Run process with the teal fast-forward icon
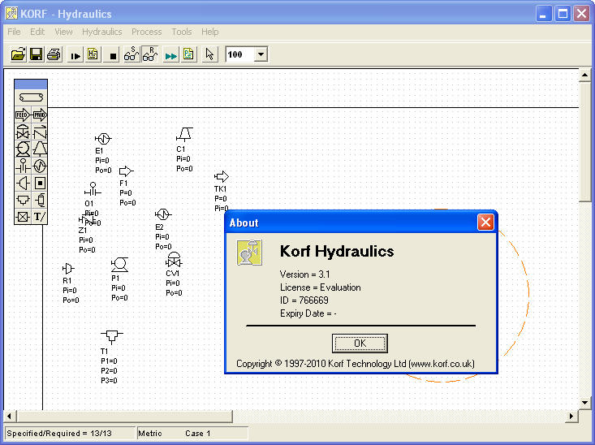This screenshot has height=445, width=595. [x=170, y=56]
